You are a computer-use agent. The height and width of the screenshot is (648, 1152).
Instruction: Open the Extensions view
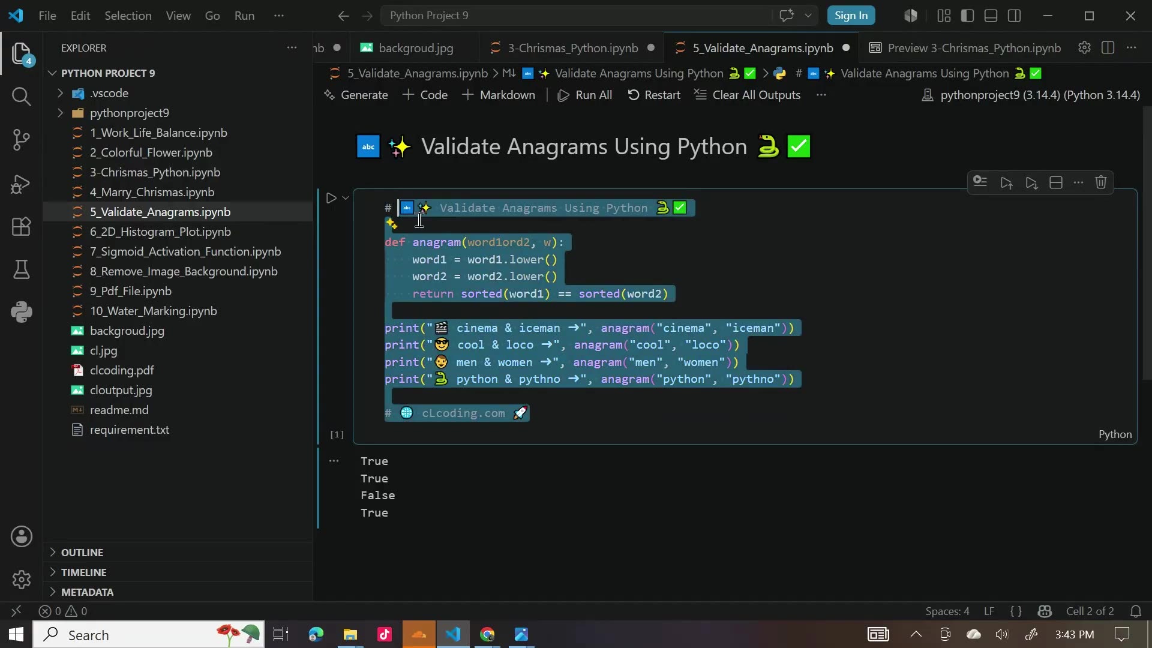pyautogui.click(x=22, y=227)
